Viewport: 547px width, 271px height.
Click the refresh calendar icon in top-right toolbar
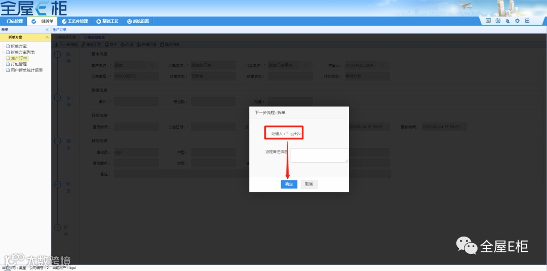coord(498,21)
